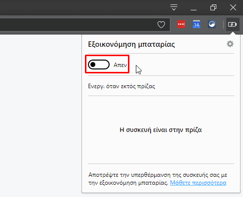Click the Απεν label beside the switch
Image resolution: width=243 pixels, height=197 pixels.
click(x=120, y=65)
